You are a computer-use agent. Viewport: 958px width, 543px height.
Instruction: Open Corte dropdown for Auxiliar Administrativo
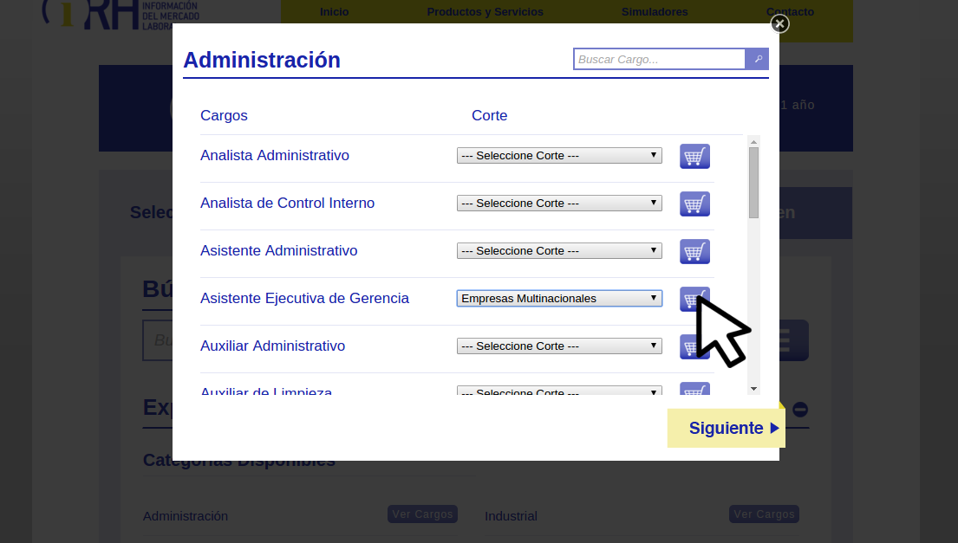(x=559, y=346)
